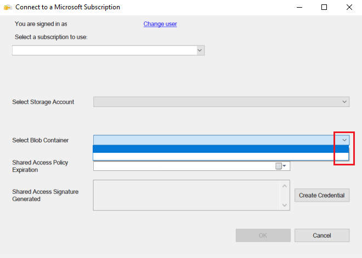Expand the Select Storage Account dropdown arrow

[x=344, y=102]
